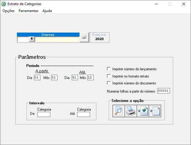Click the open folder icon beside Empresa
This screenshot has height=145, width=191.
point(84,37)
